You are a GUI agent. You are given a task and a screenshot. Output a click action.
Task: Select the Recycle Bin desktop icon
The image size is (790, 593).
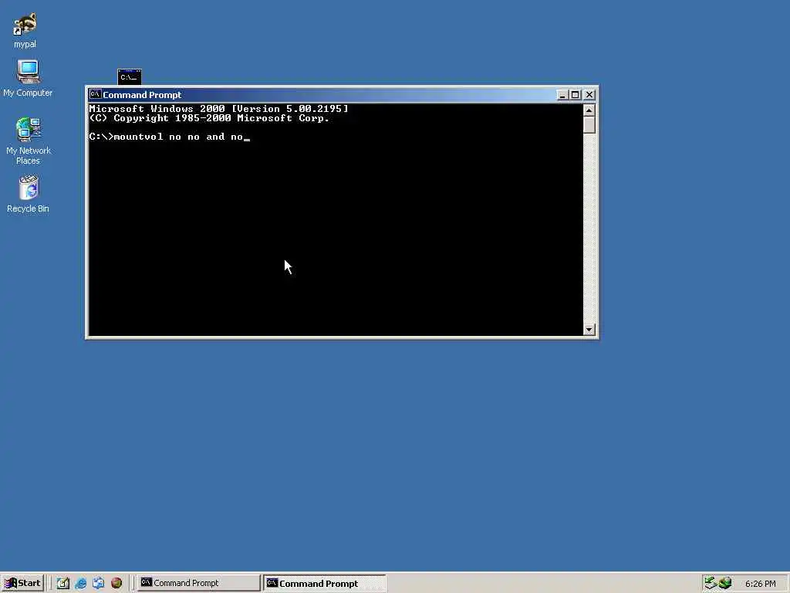[x=29, y=194]
